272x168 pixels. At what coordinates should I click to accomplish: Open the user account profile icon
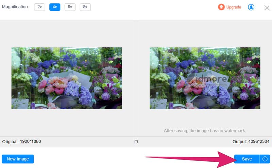pos(251,7)
